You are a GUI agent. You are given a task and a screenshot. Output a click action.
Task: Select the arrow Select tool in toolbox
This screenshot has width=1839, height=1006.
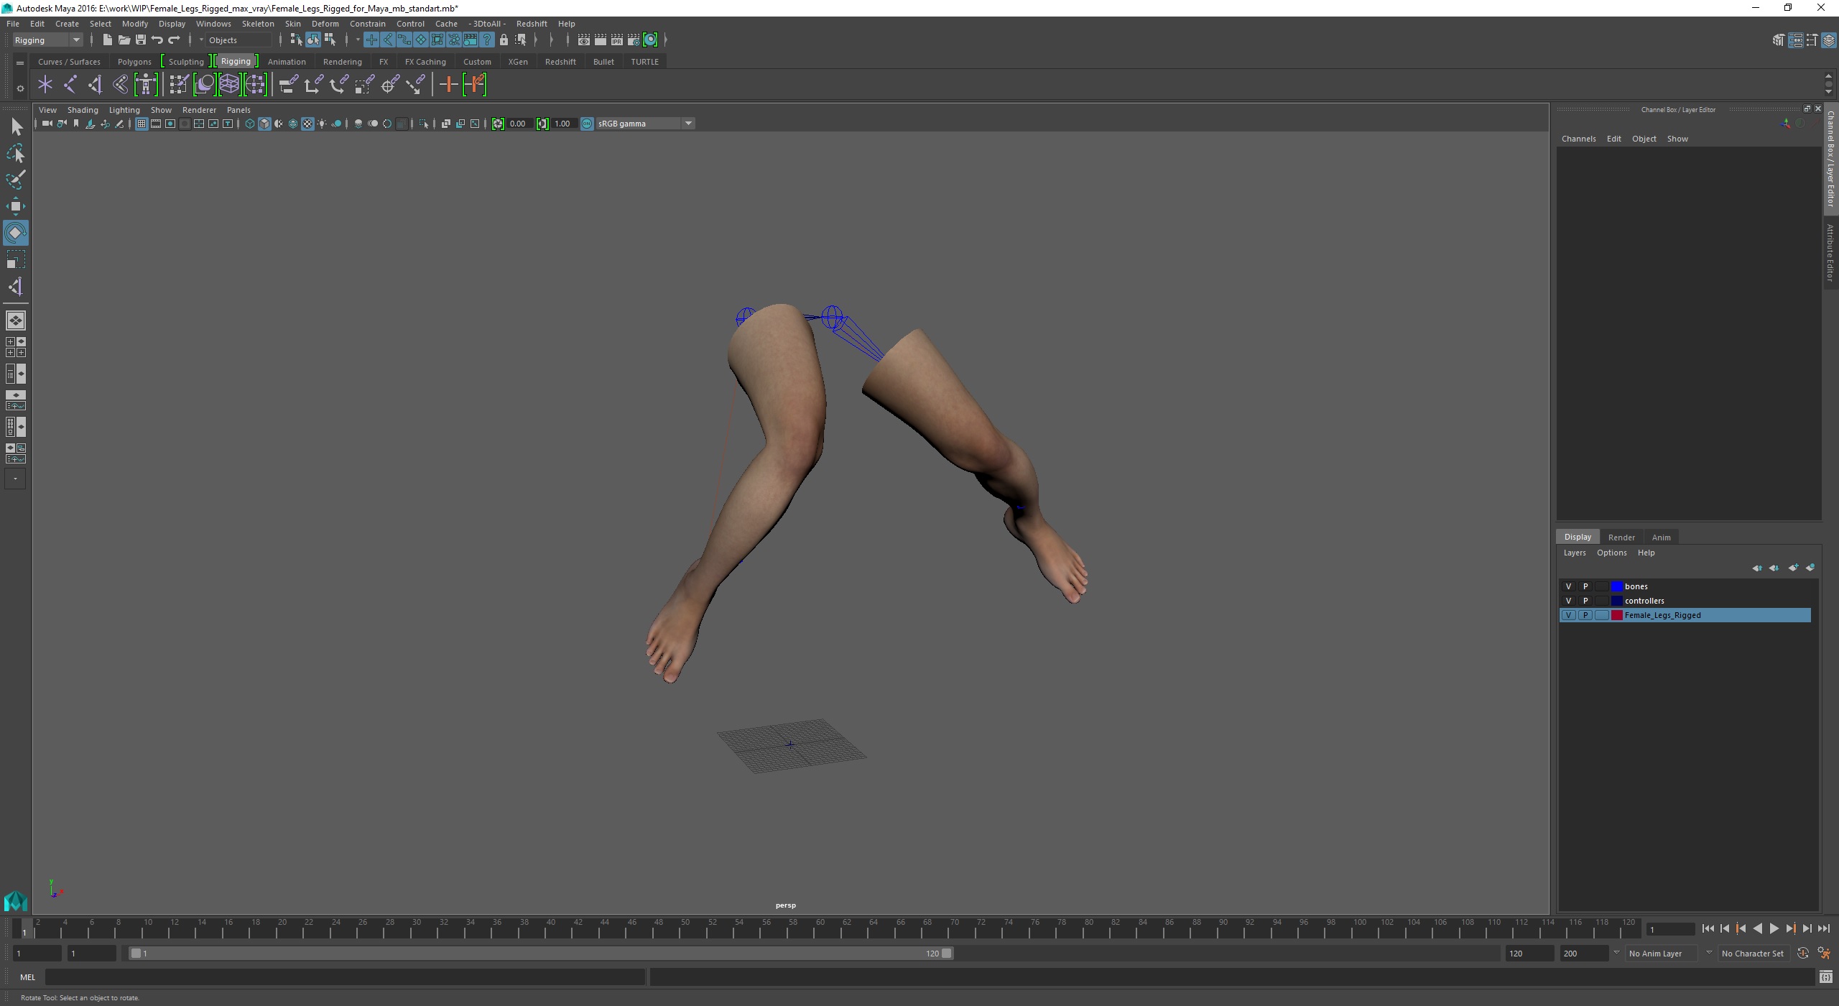[16, 127]
